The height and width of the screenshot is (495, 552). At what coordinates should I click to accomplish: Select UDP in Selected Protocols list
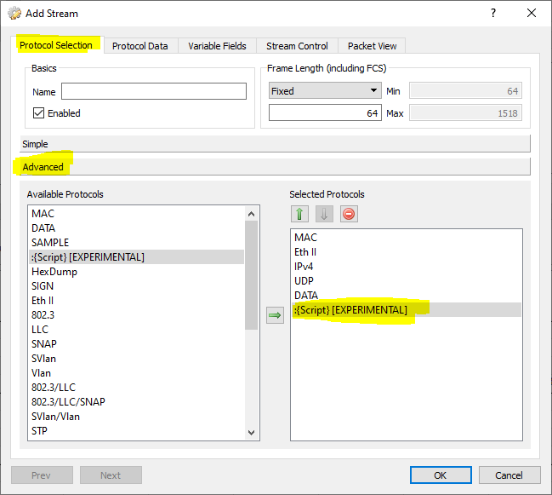[305, 280]
